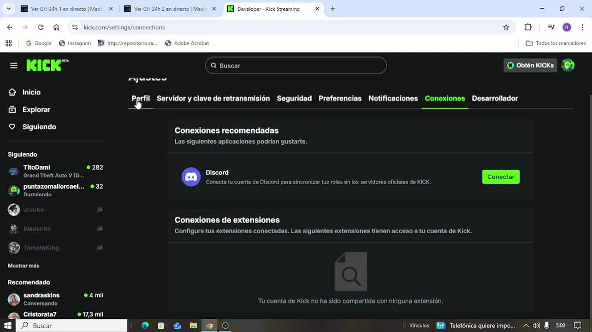
Task: Click the address bar URL
Action: click(124, 27)
